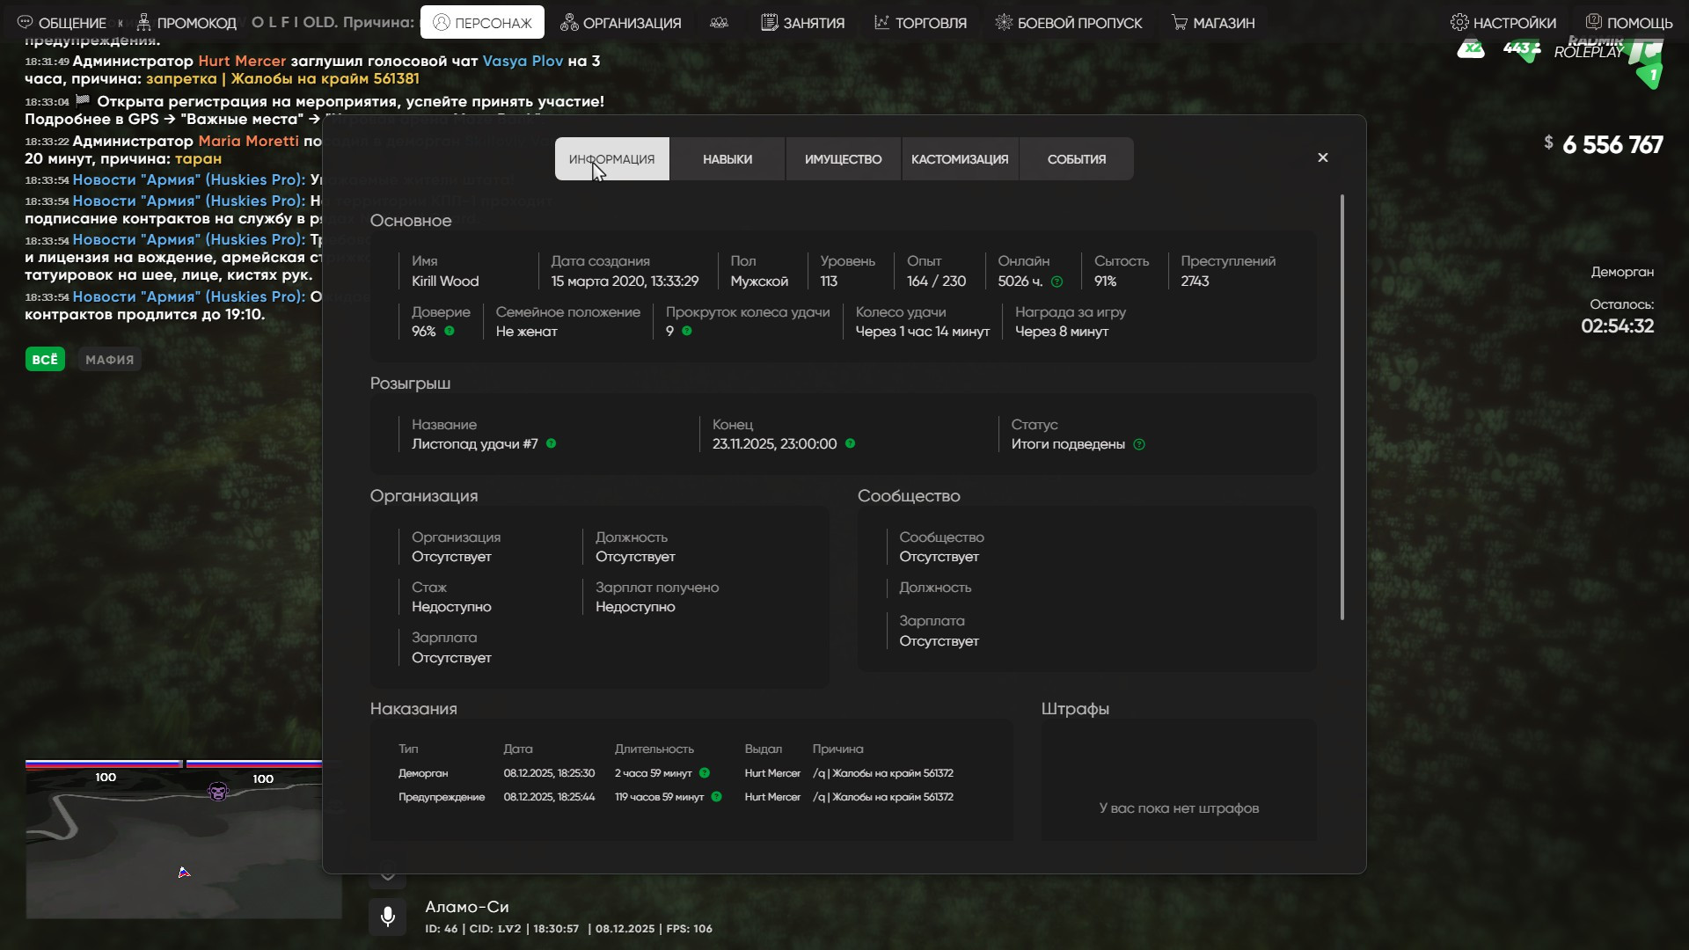Click info dot beside Предупреждение duration

(716, 797)
